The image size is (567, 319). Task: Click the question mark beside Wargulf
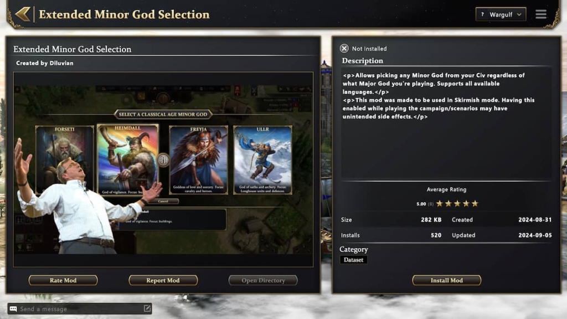pos(482,14)
